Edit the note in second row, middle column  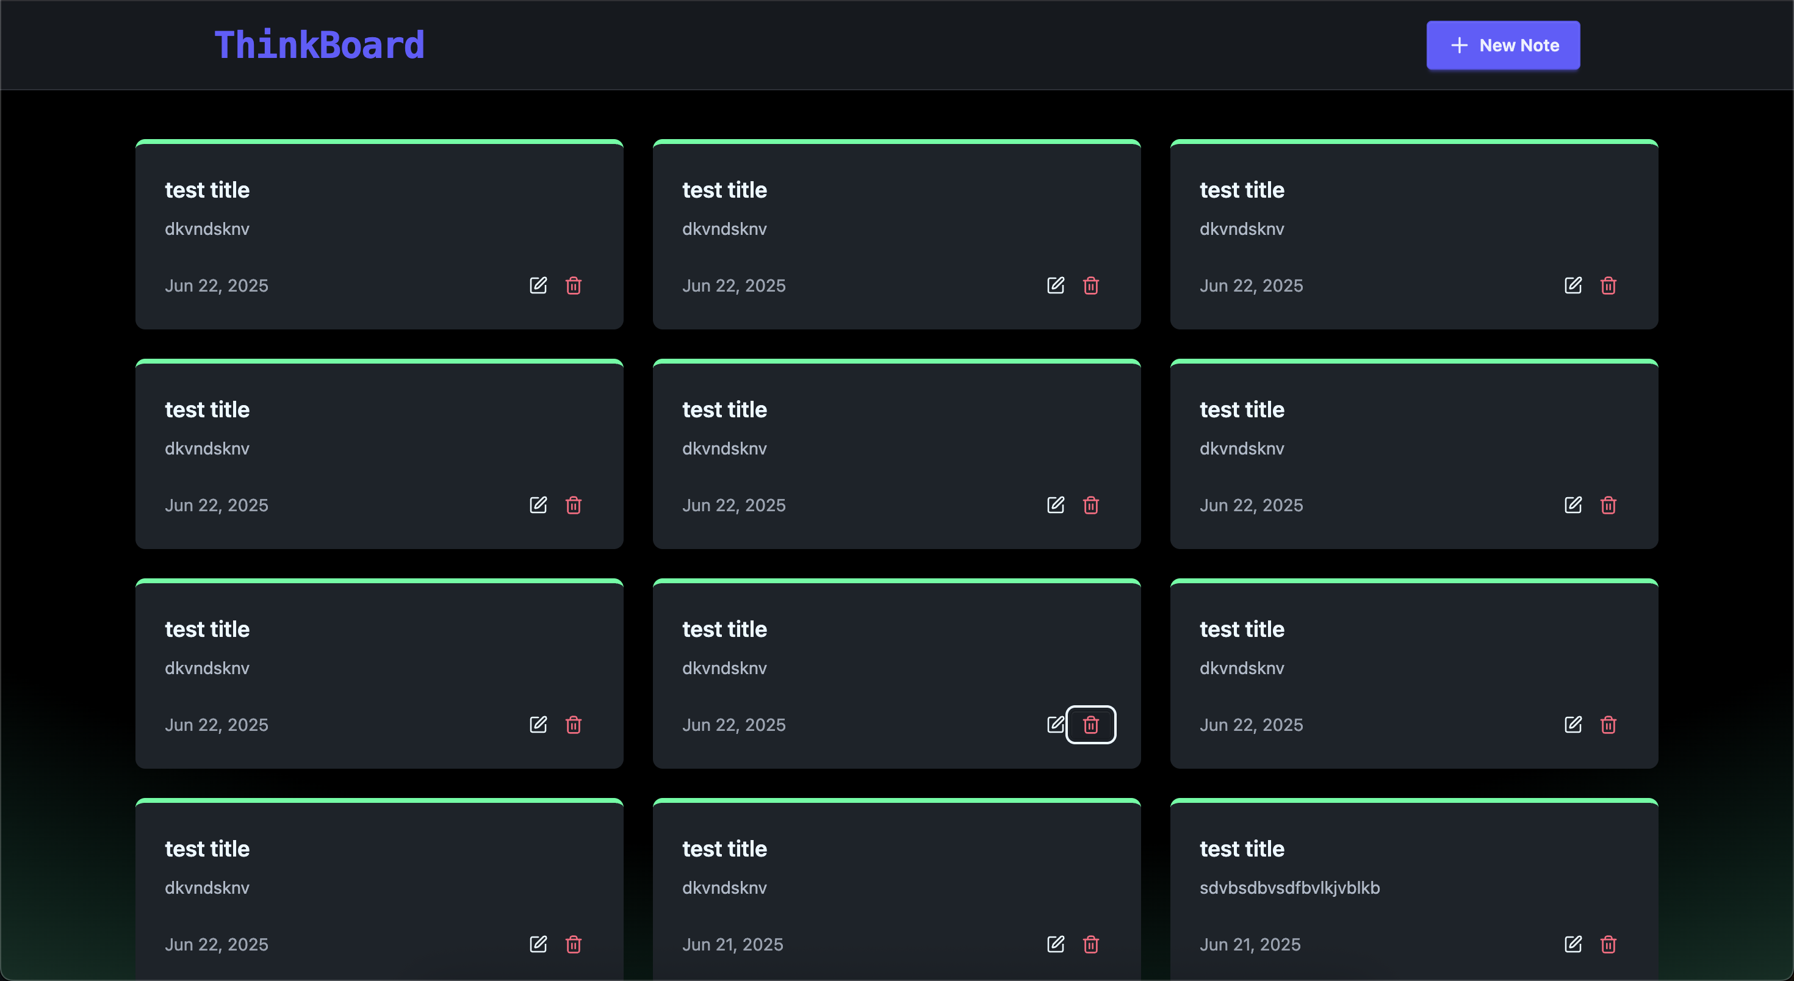click(x=1056, y=505)
